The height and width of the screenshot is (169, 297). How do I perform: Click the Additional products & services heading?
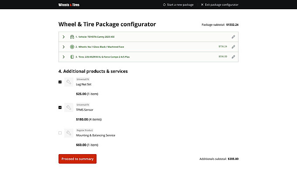[x=93, y=71]
